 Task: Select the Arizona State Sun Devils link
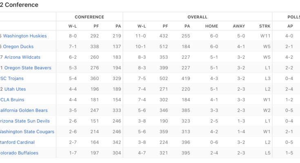pyautogui.click(x=24, y=121)
